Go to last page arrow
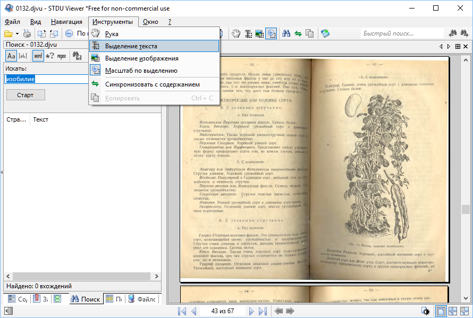Screen dimensions: 473x318 pos(263,311)
